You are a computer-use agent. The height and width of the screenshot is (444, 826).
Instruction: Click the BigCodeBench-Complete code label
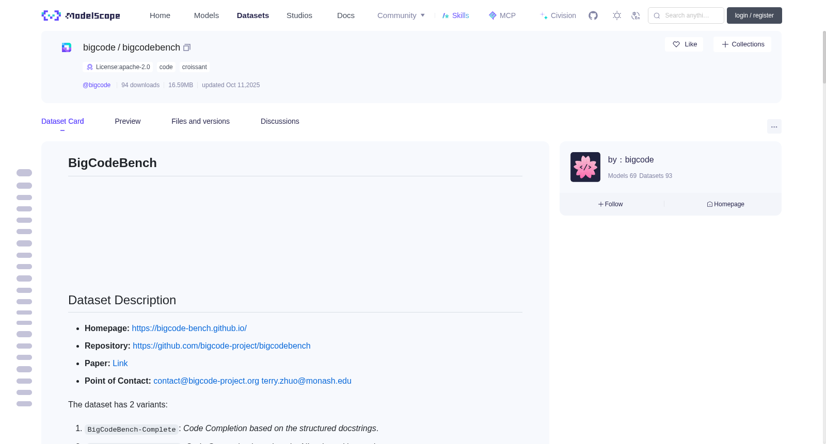tap(132, 430)
